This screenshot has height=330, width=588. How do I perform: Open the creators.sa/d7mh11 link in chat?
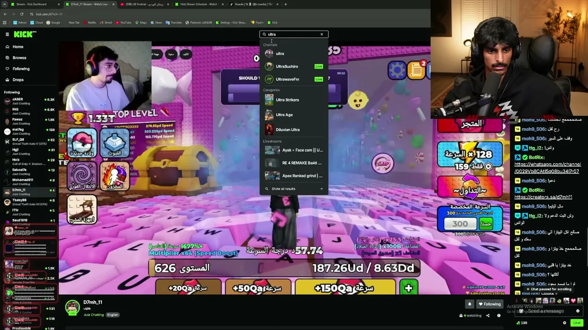[543, 197]
